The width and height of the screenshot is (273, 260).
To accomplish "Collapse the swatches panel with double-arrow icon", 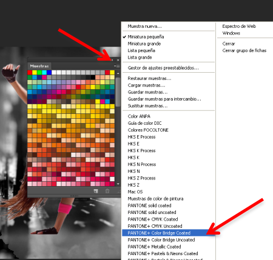I will click(112, 60).
